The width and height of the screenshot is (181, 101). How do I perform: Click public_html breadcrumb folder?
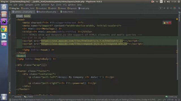pos(28,8)
